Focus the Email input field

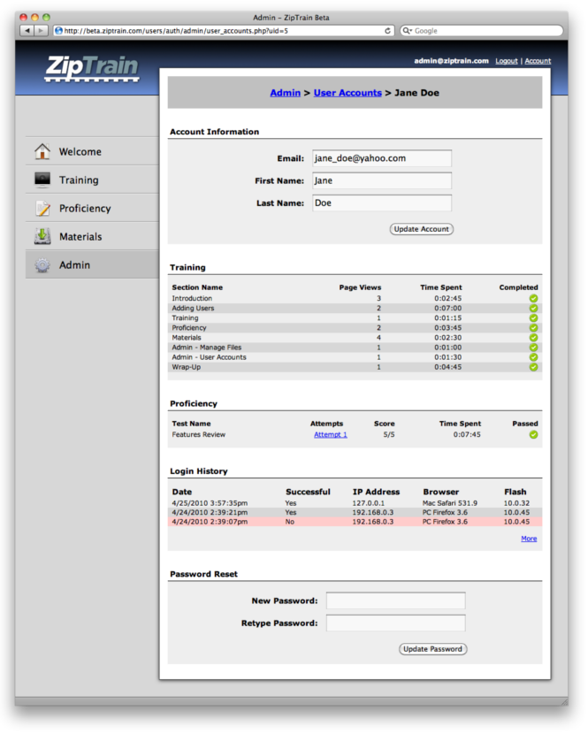[382, 158]
